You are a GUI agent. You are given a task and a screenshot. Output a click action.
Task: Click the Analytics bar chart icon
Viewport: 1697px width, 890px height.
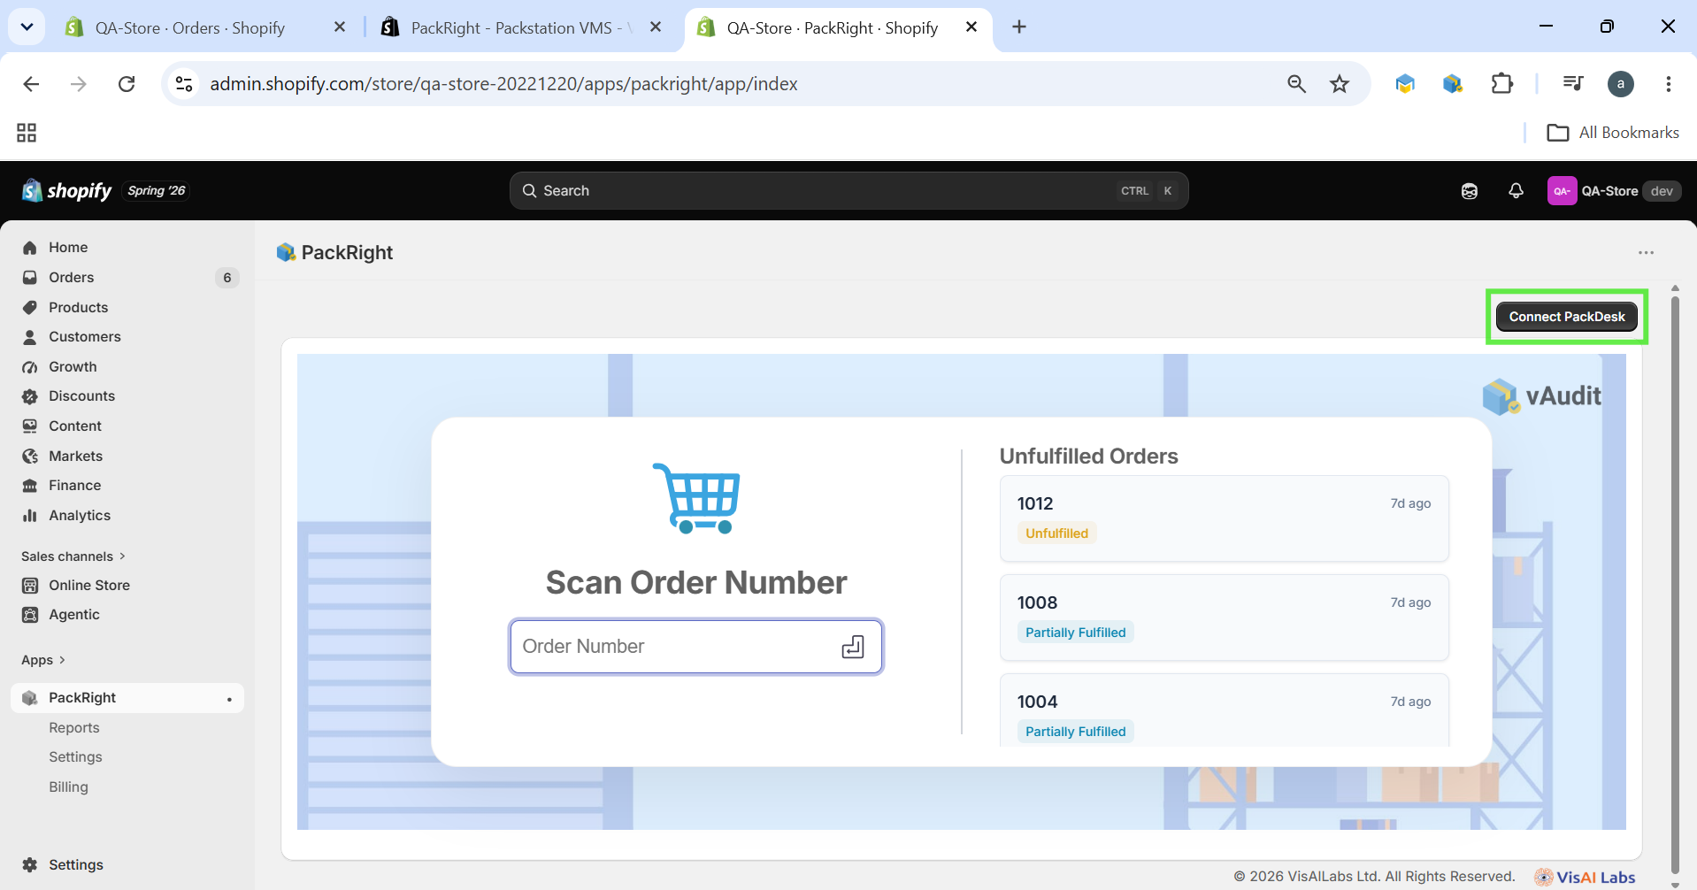[x=30, y=516]
